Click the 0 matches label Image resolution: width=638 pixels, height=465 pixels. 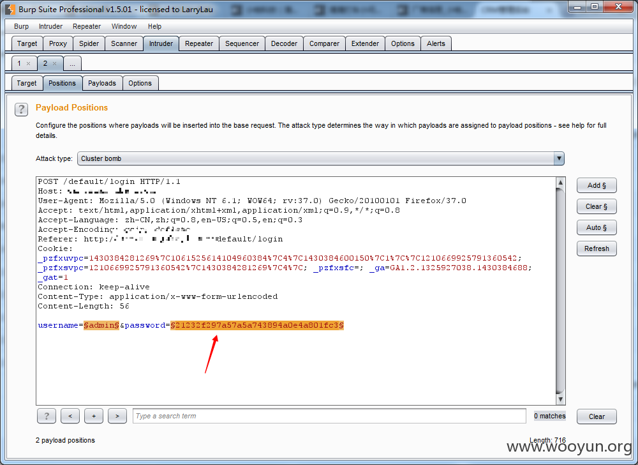coord(550,416)
